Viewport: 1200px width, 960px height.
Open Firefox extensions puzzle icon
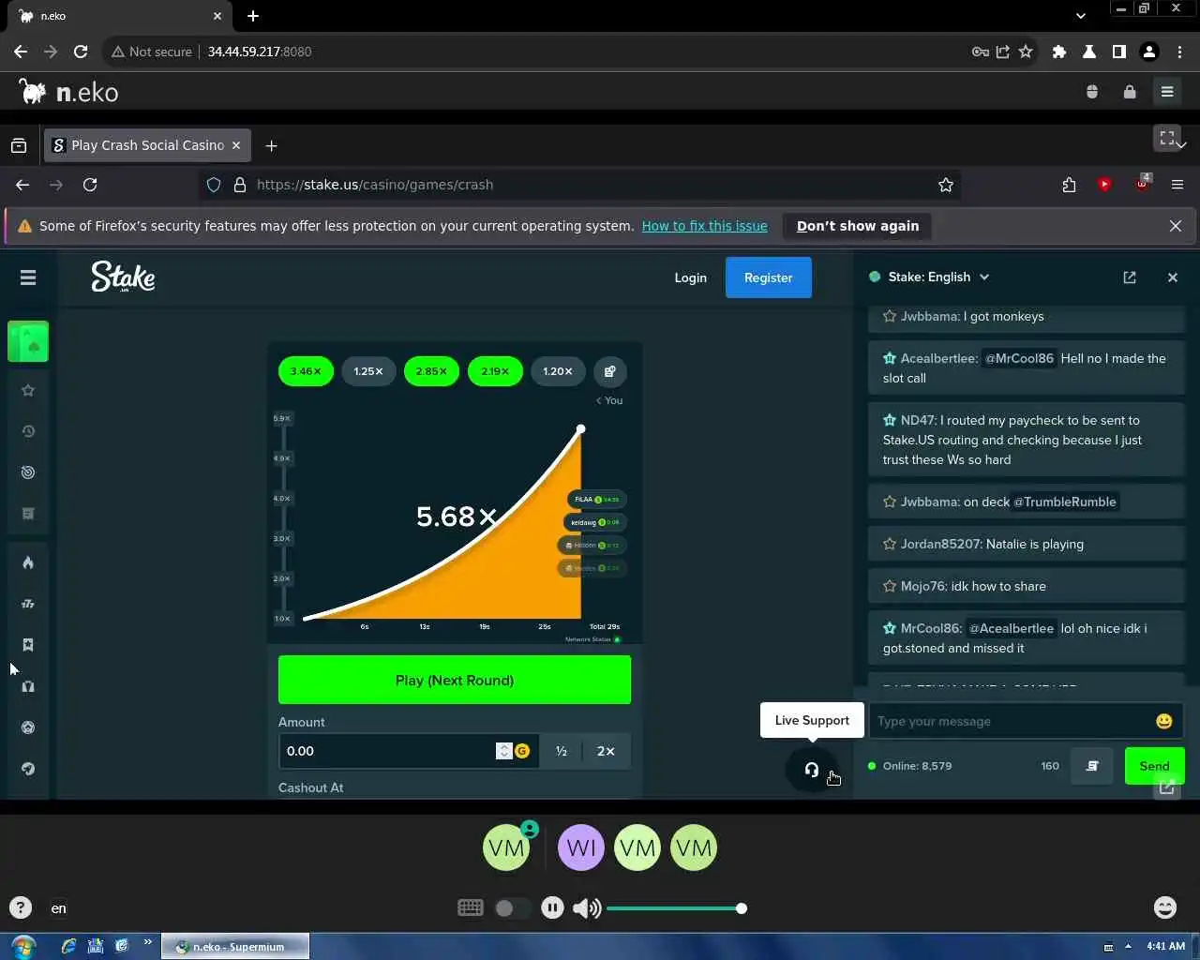pos(1069,185)
